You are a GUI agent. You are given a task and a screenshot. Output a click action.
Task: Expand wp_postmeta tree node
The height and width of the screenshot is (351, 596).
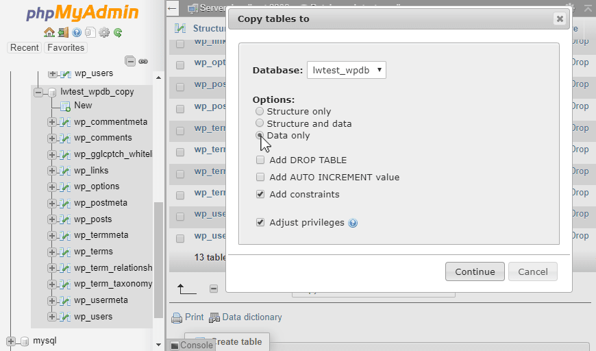(x=51, y=204)
